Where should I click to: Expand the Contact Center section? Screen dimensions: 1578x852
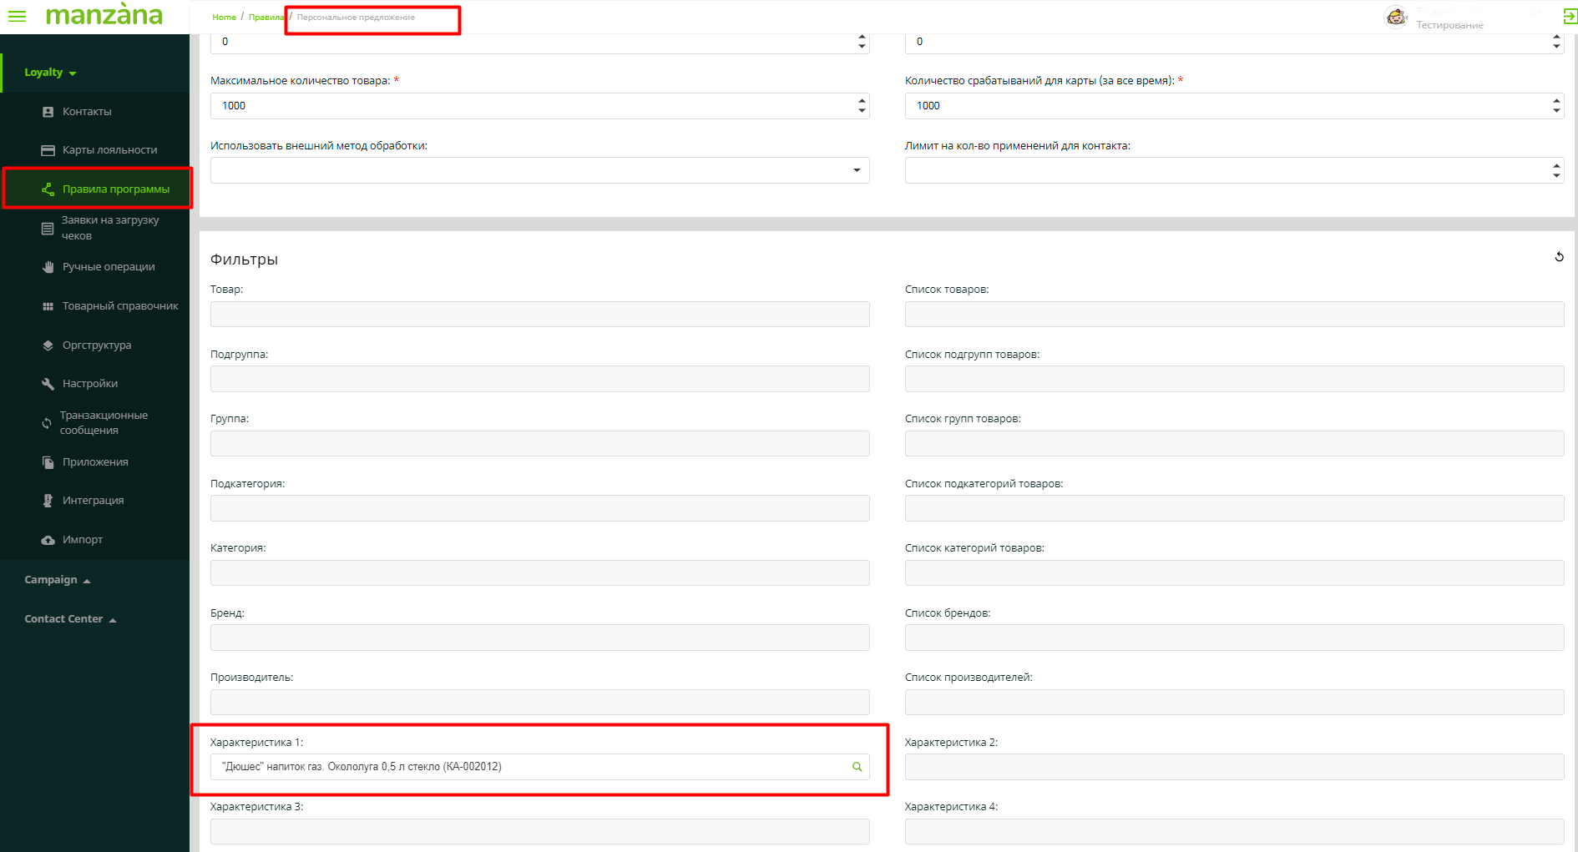tap(70, 619)
